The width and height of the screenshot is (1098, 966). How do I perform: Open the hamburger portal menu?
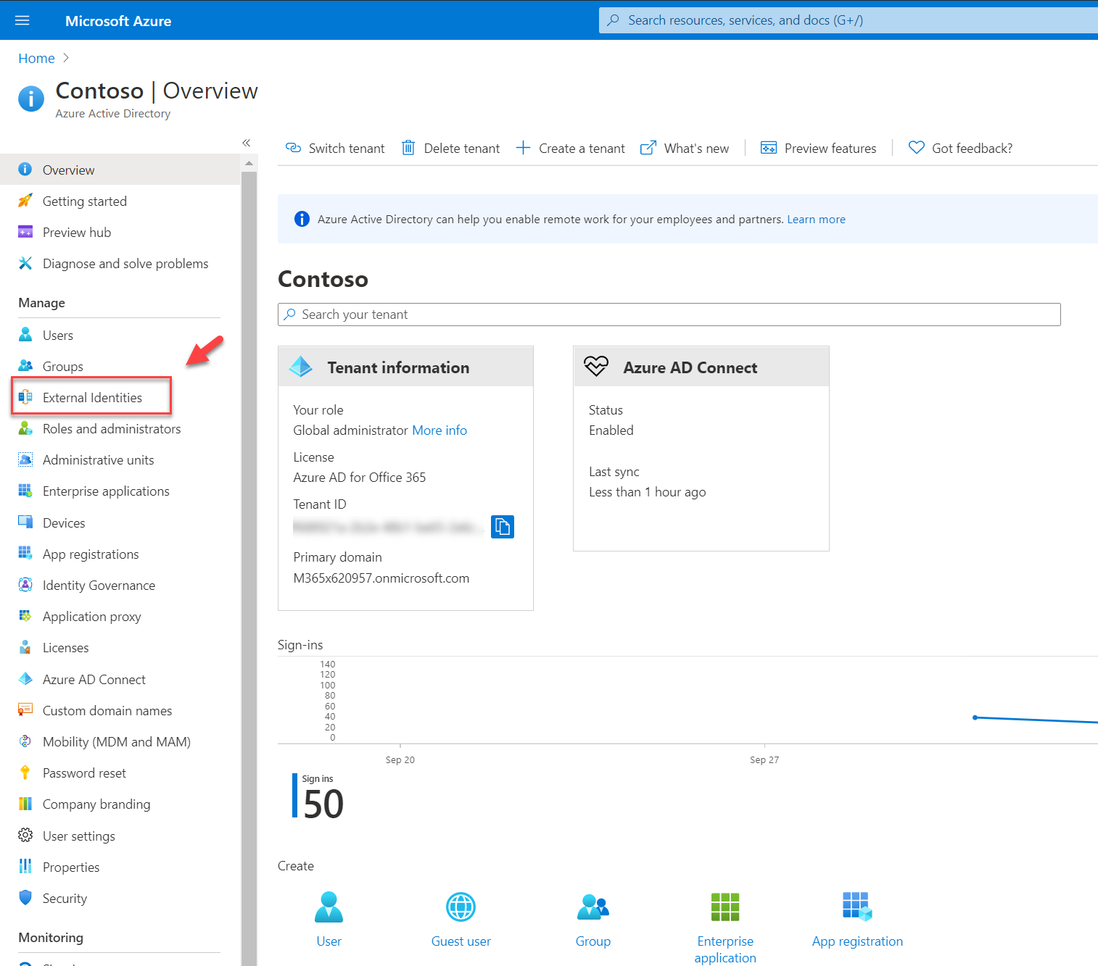click(x=22, y=20)
